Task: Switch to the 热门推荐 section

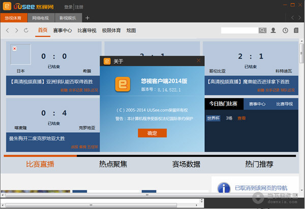Action: [259, 164]
